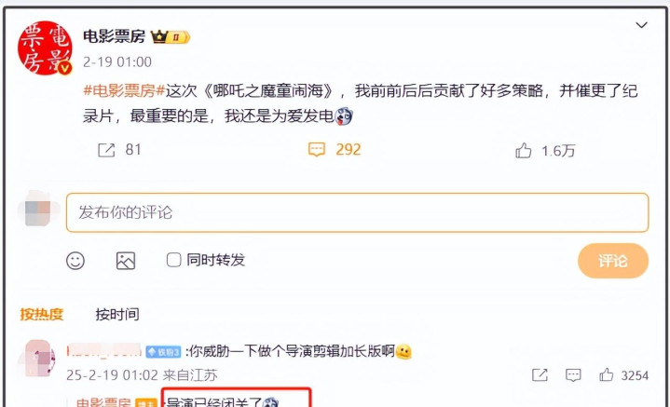The width and height of the screenshot is (670, 407).
Task: Switch to the 按时间 tab
Action: (117, 314)
